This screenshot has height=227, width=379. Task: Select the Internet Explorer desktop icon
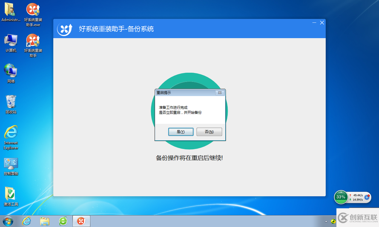[11, 137]
